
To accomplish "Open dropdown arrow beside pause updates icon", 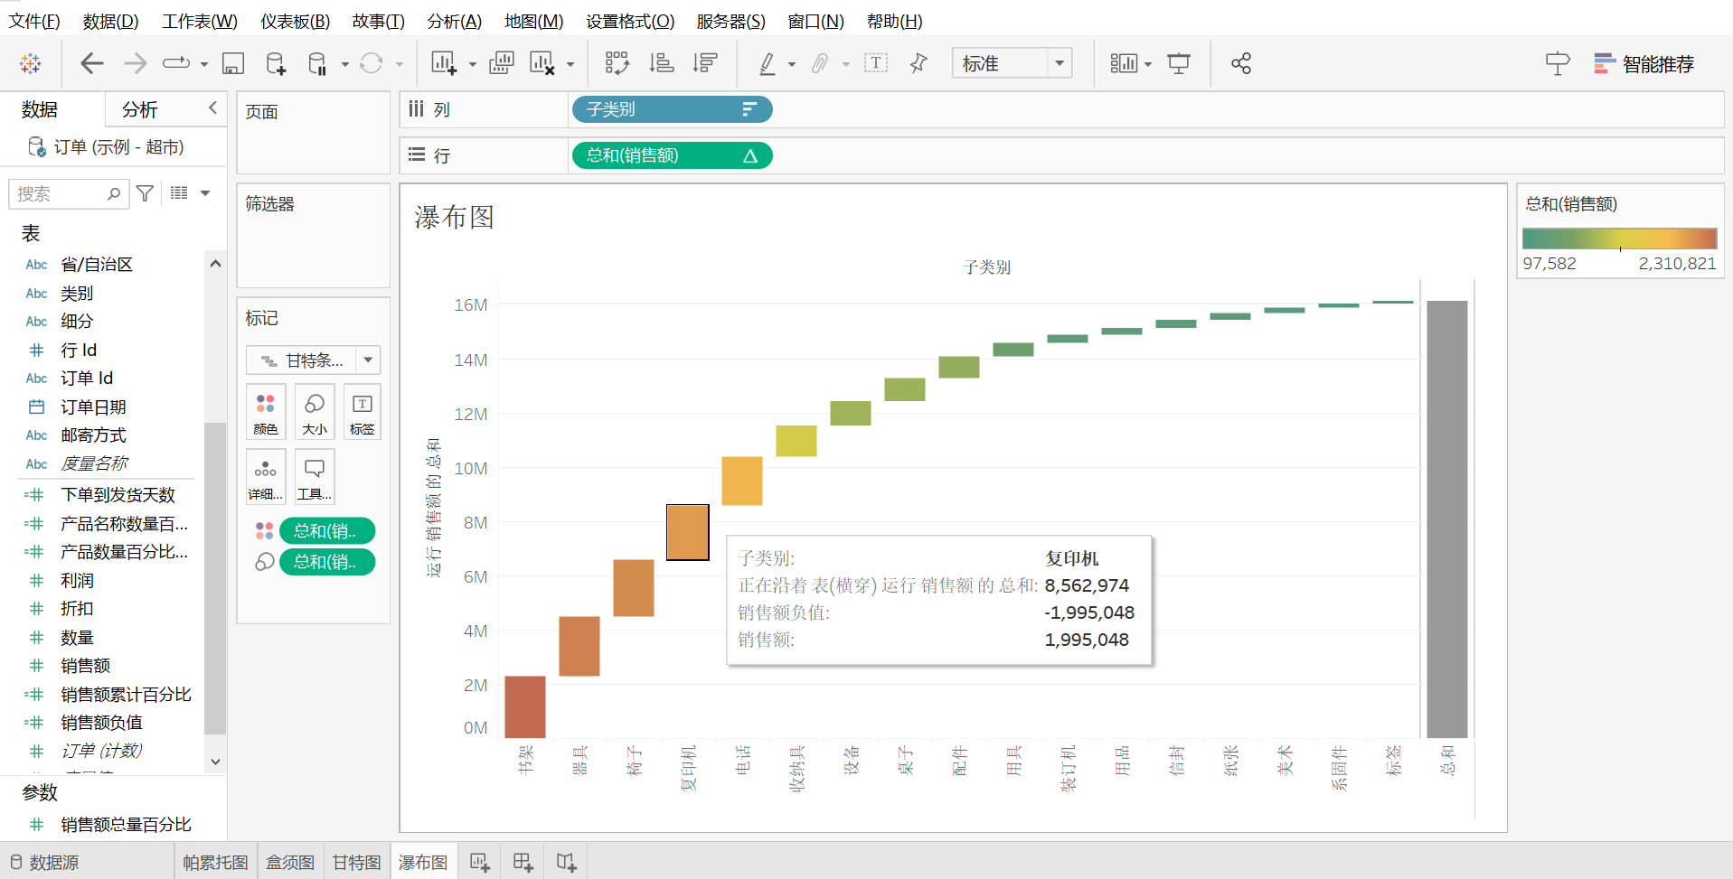I will pos(345,64).
